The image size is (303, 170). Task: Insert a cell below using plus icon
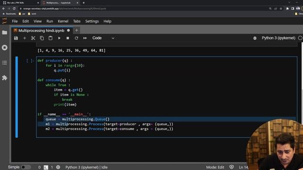pos(25,38)
